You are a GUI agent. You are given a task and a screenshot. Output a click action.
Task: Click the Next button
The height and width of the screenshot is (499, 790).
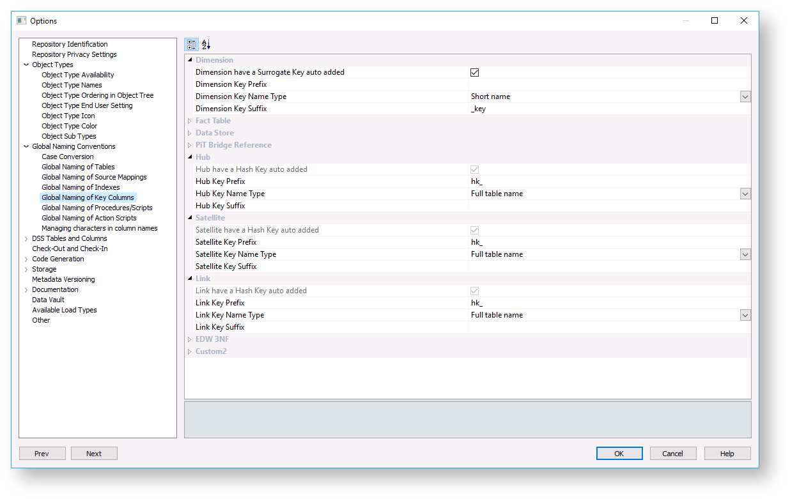[94, 454]
